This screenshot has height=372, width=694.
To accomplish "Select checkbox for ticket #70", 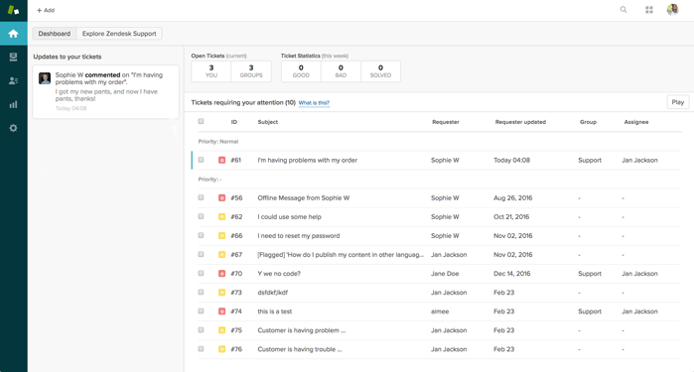I will pyautogui.click(x=201, y=274).
